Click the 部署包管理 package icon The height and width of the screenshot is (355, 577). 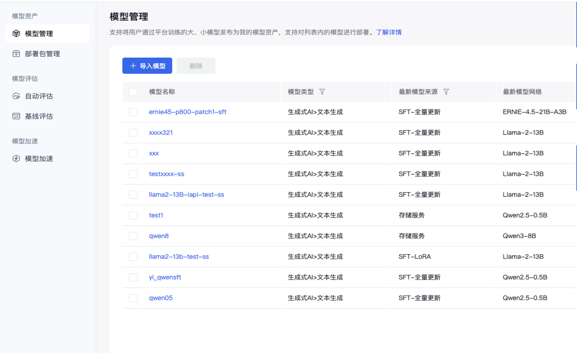coord(16,54)
